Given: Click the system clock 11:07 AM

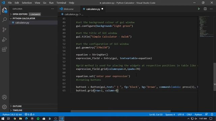Looking at the screenshot, I should pyautogui.click(x=203, y=119).
